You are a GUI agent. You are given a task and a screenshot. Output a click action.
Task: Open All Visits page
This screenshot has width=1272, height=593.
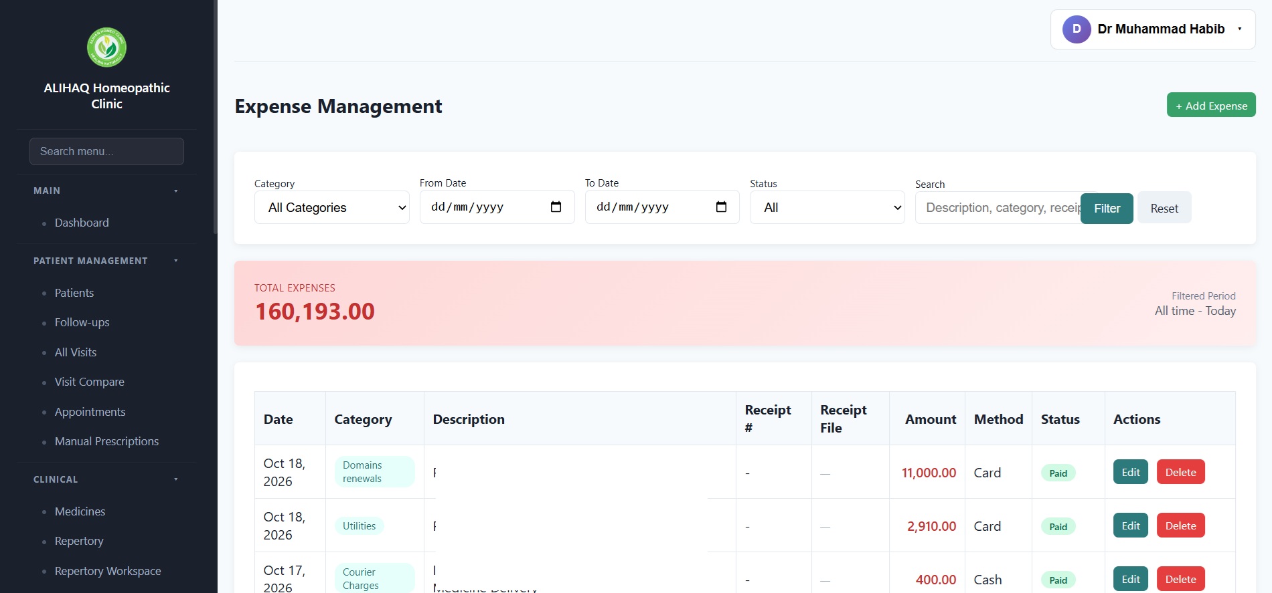click(76, 352)
